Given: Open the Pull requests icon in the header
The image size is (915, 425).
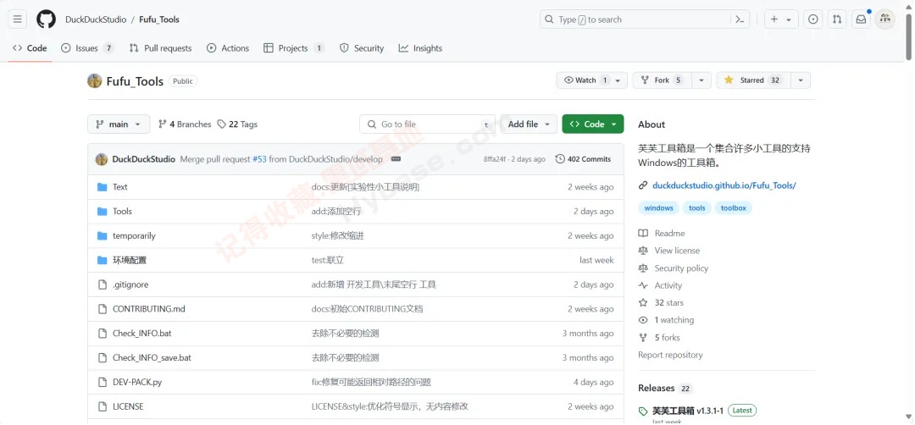Looking at the screenshot, I should pyautogui.click(x=837, y=19).
